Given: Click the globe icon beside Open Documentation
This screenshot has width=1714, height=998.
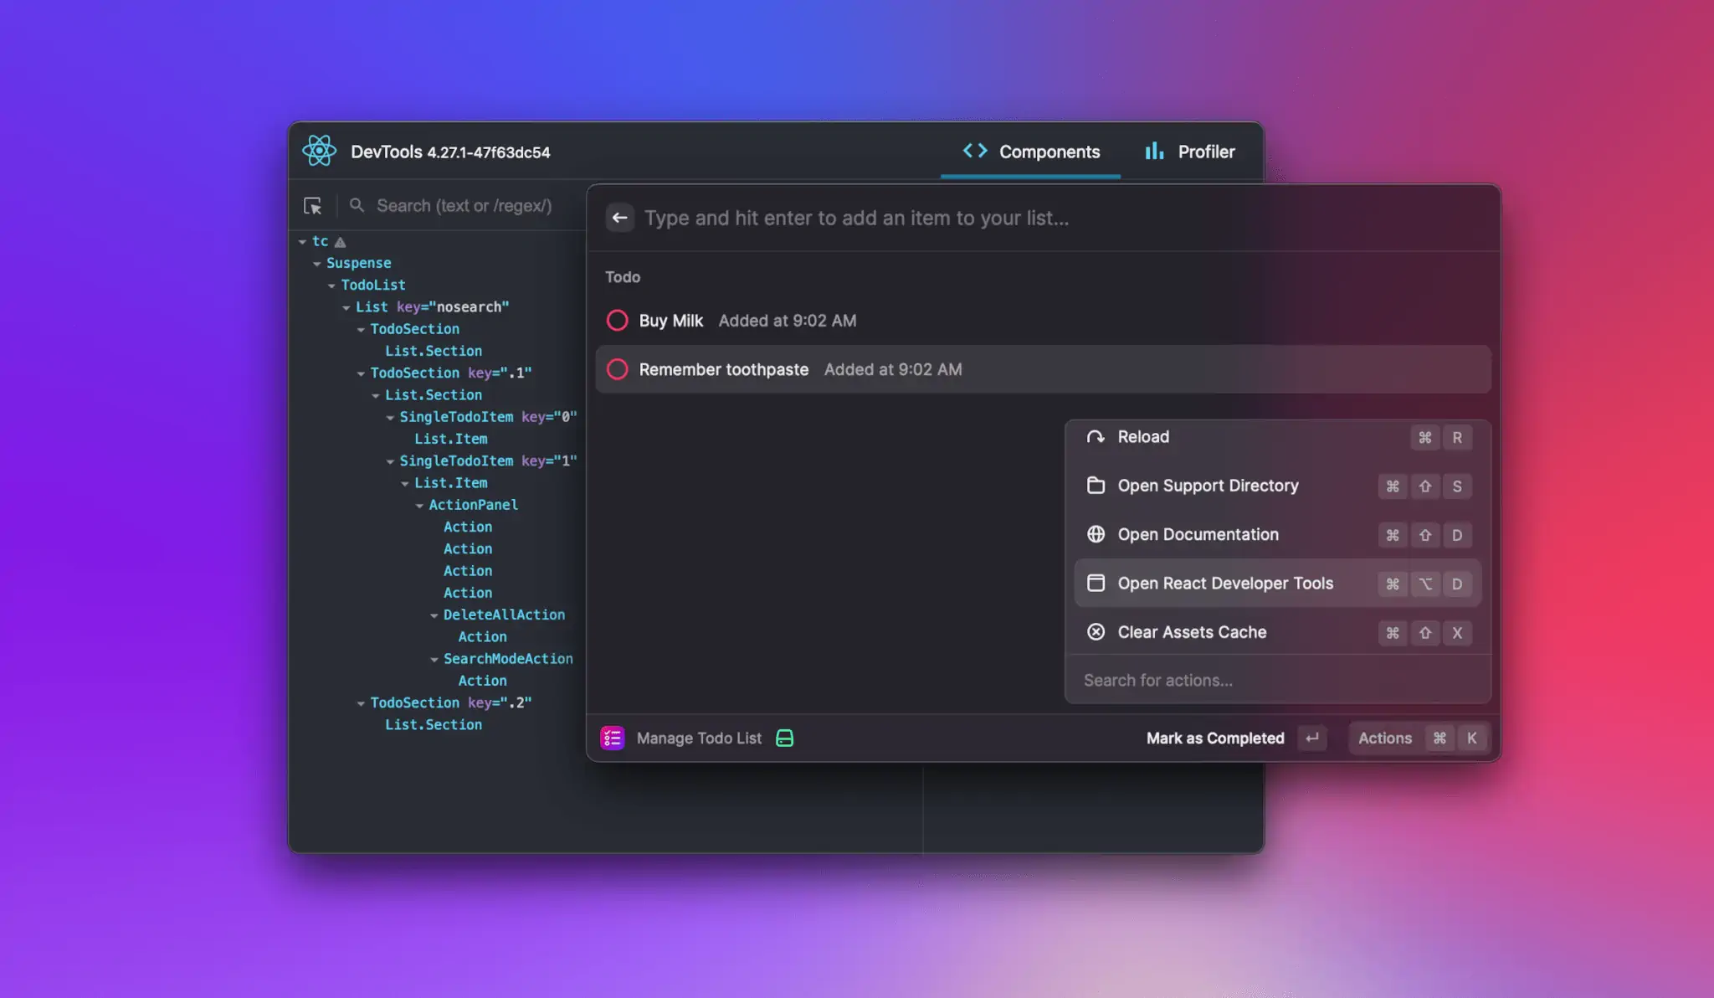Looking at the screenshot, I should pos(1096,534).
